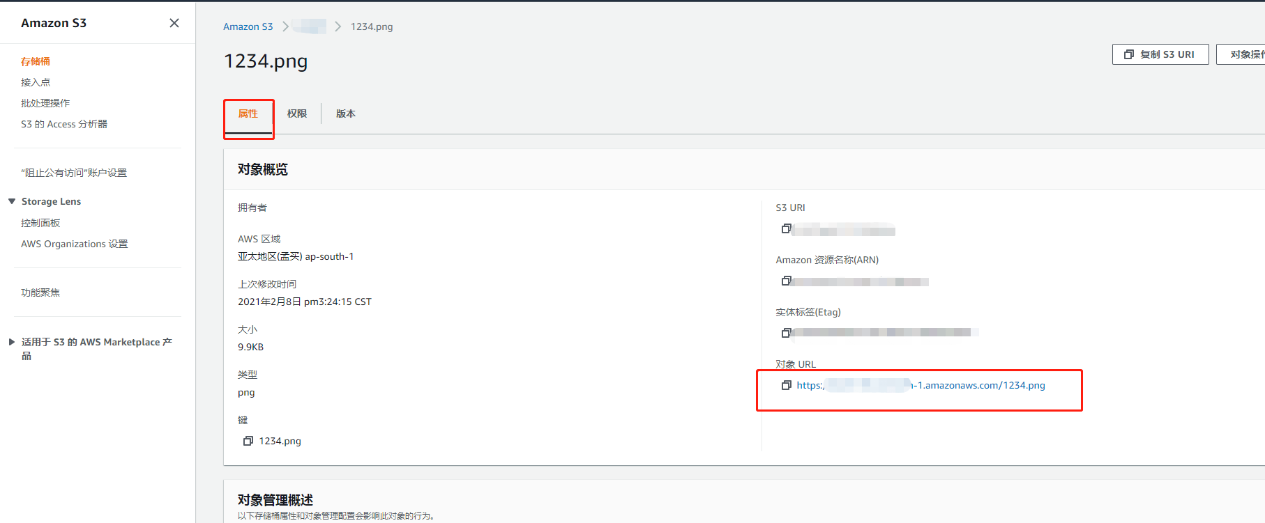Open 功能聚焦 in sidebar
Image resolution: width=1265 pixels, height=523 pixels.
tap(40, 292)
